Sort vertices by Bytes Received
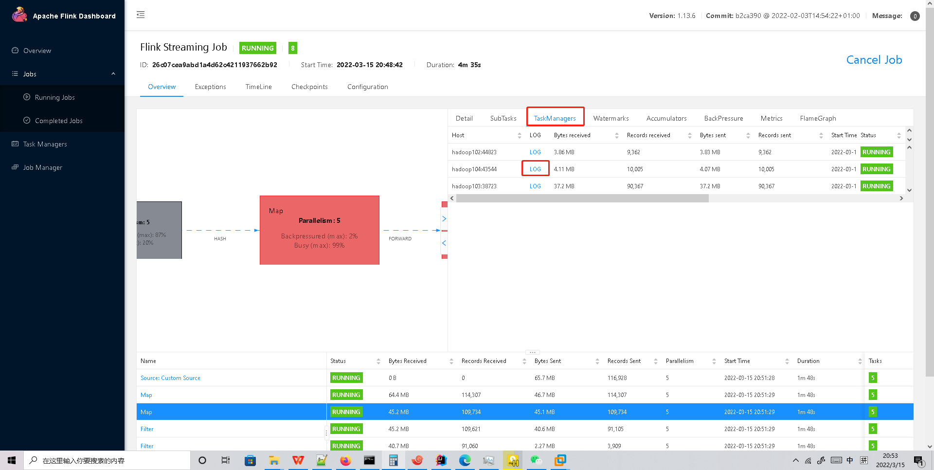Viewport: 934px width, 470px height. click(x=451, y=361)
